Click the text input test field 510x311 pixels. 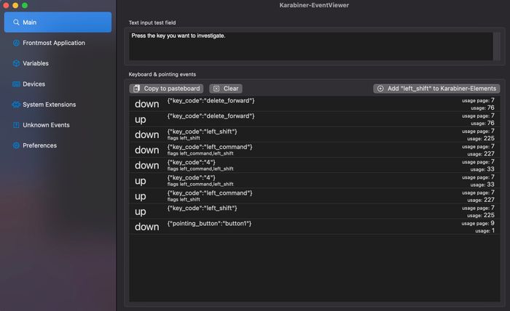click(310, 46)
